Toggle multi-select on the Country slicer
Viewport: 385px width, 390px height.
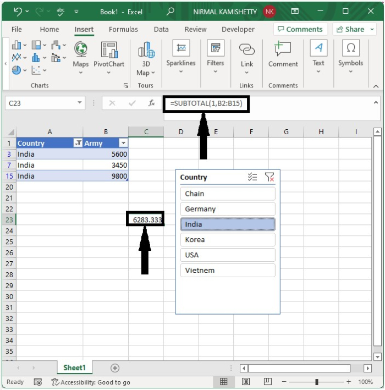(252, 177)
